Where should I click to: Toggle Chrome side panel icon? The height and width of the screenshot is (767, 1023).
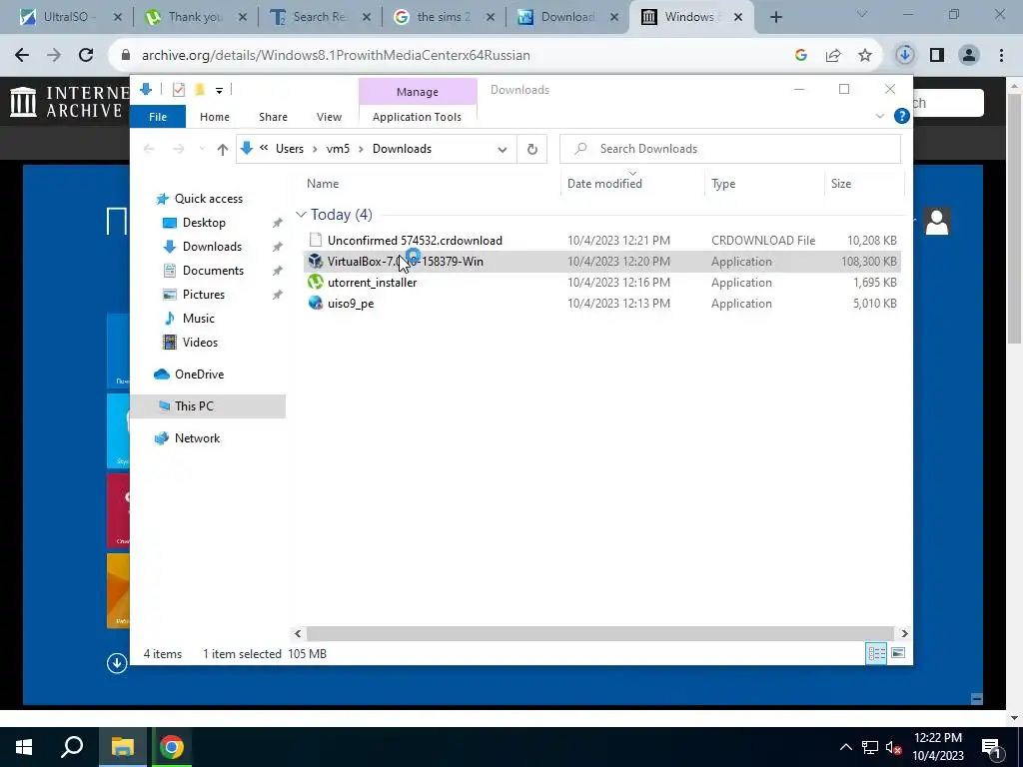point(937,56)
